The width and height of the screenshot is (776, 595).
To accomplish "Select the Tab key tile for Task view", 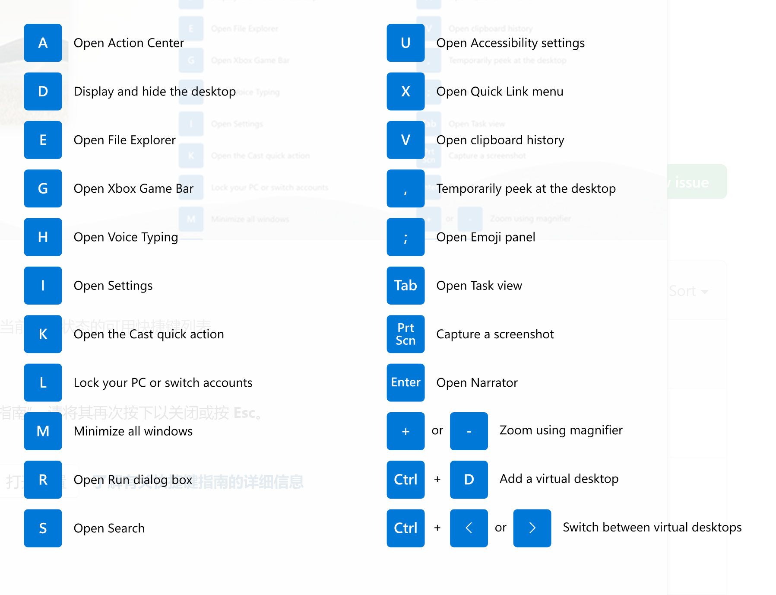I will (405, 286).
